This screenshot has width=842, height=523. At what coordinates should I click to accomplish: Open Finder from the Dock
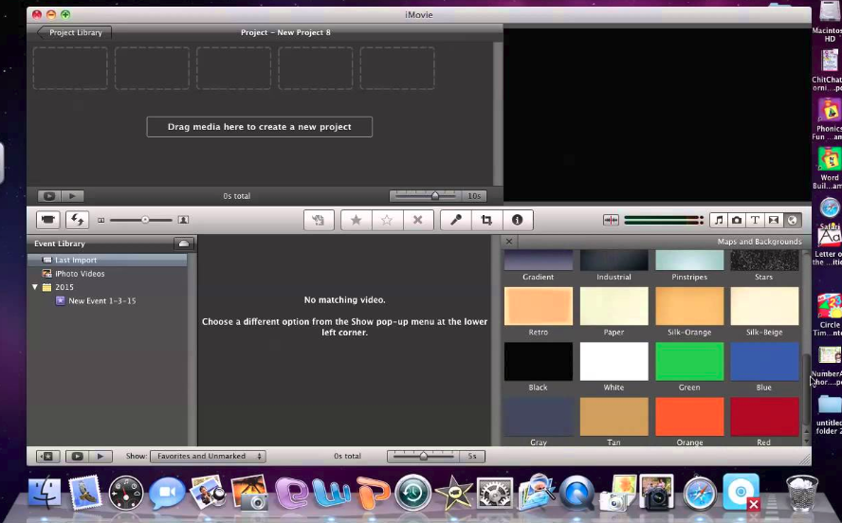coord(44,493)
